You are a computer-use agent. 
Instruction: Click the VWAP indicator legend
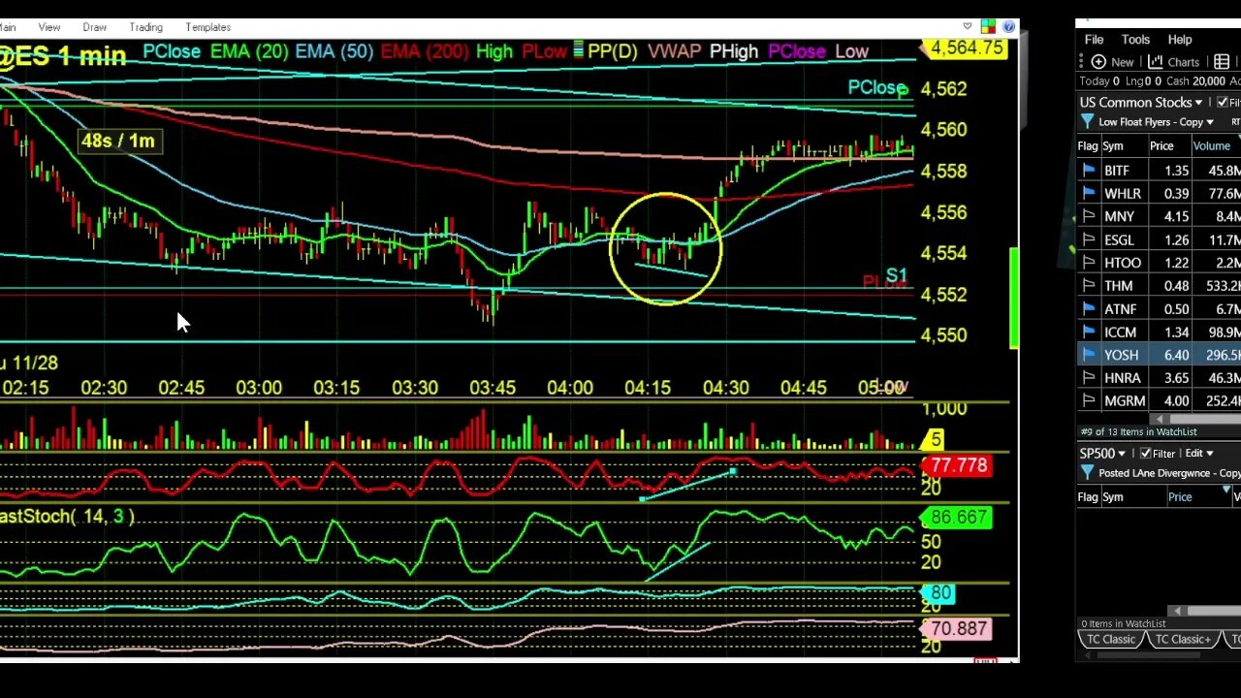[674, 50]
